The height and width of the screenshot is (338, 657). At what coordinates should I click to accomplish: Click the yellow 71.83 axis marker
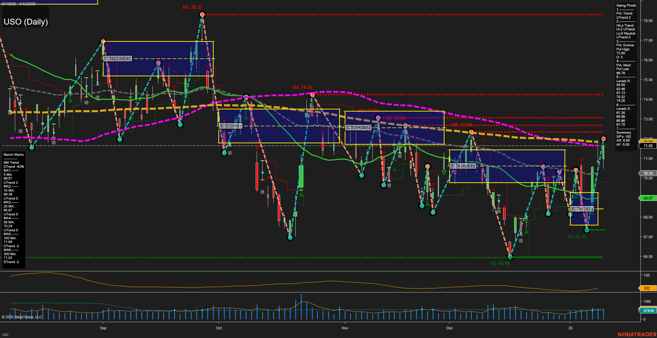[646, 141]
